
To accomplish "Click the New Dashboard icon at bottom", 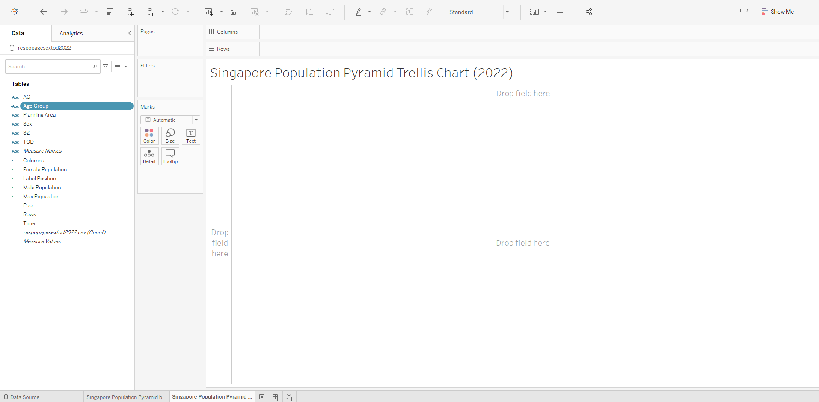I will coord(276,397).
